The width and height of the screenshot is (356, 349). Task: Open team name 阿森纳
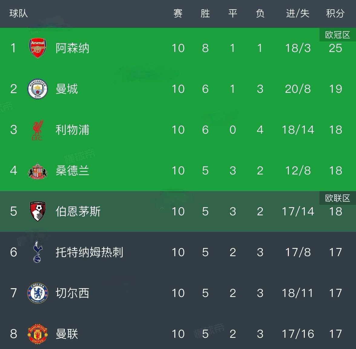(x=72, y=48)
